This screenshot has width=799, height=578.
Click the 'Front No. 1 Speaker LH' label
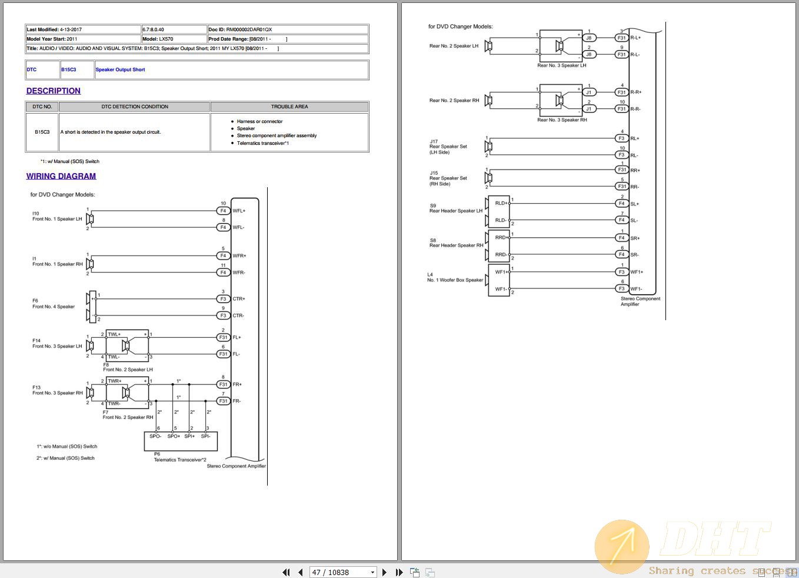[x=57, y=219]
